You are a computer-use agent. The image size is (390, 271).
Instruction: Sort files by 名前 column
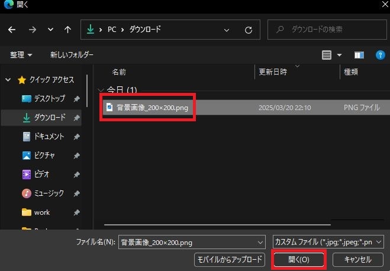119,72
